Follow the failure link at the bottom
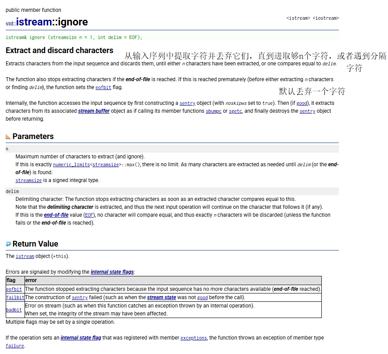This screenshot has height=354, width=388. [15, 346]
